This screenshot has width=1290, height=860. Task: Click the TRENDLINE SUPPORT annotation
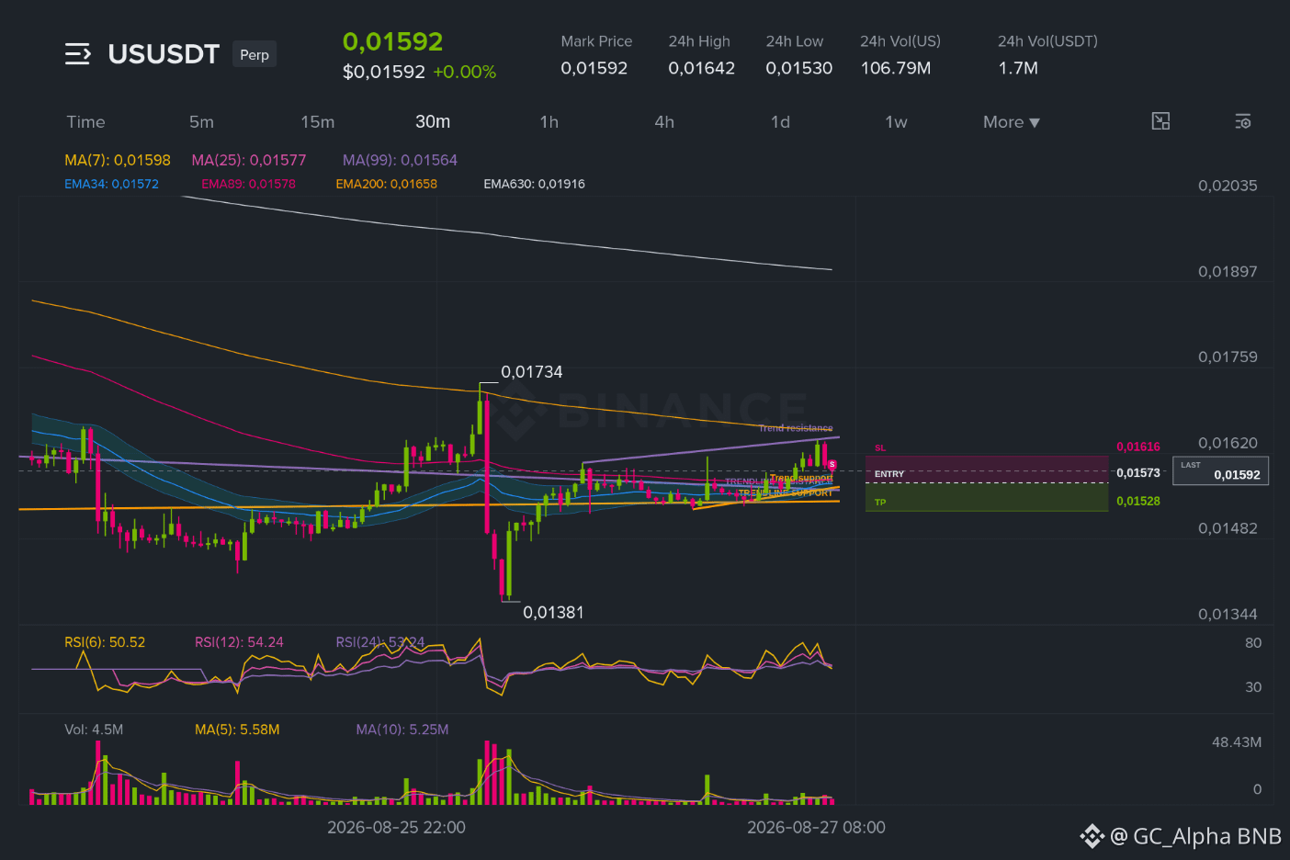(x=786, y=493)
